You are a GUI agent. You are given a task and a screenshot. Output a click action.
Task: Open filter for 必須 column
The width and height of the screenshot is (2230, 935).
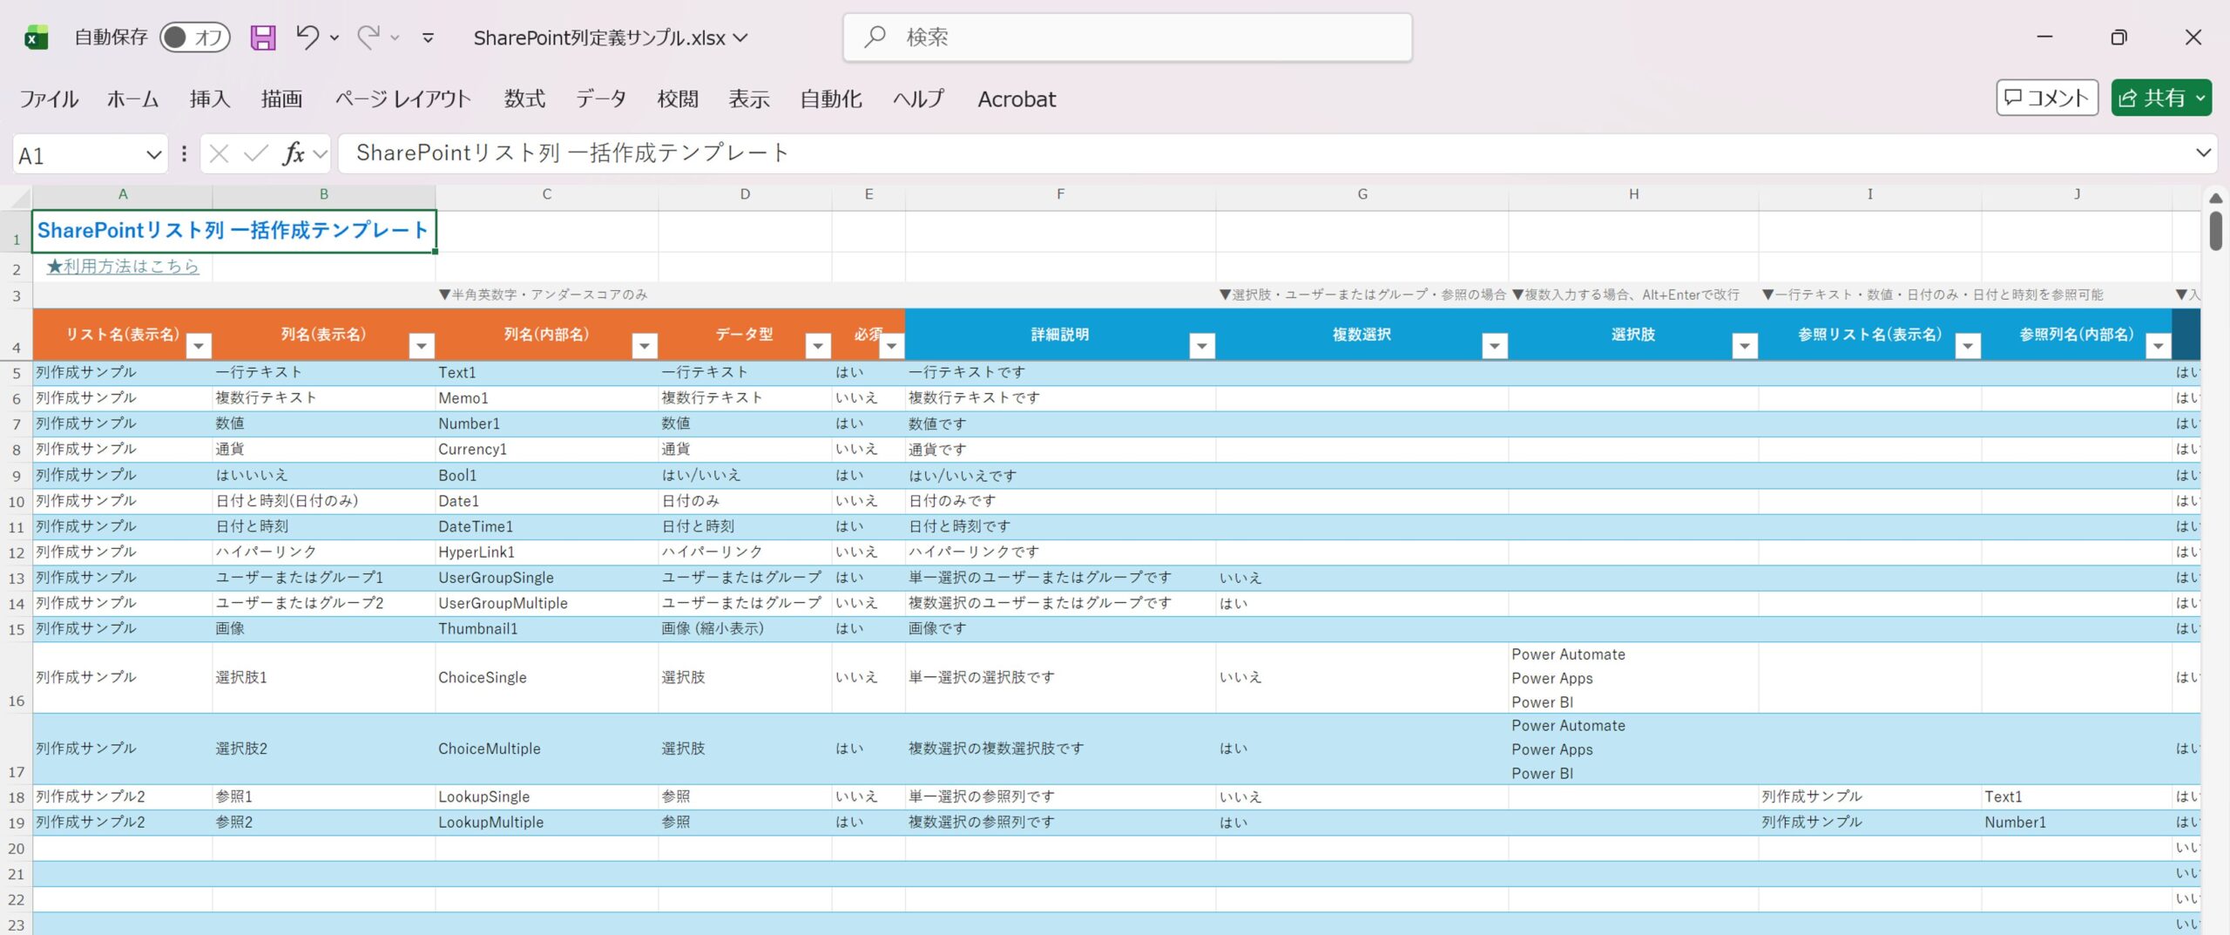891,346
